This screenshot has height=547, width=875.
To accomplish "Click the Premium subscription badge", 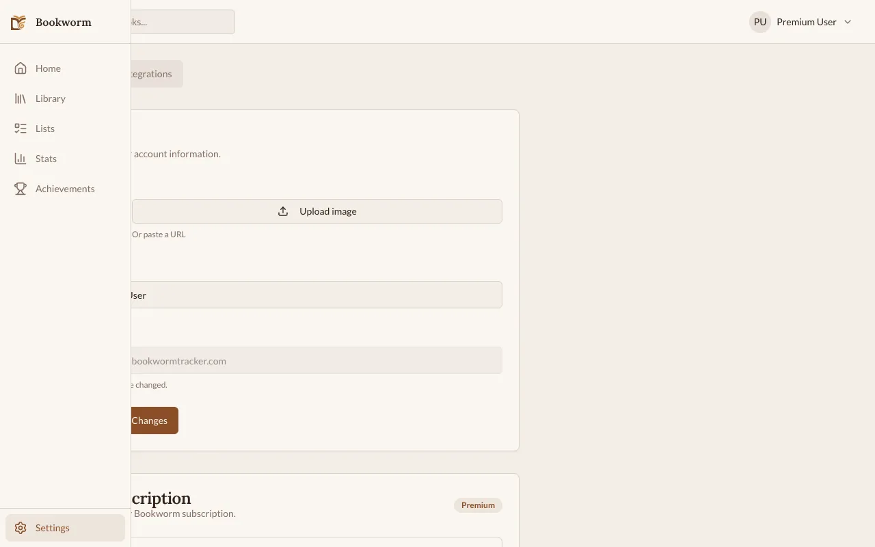I will pyautogui.click(x=478, y=505).
